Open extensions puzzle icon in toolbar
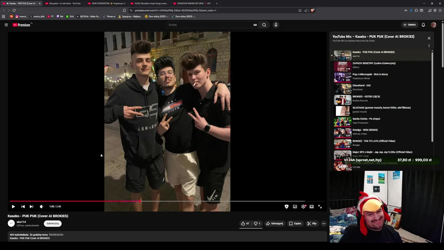 click(x=416, y=10)
